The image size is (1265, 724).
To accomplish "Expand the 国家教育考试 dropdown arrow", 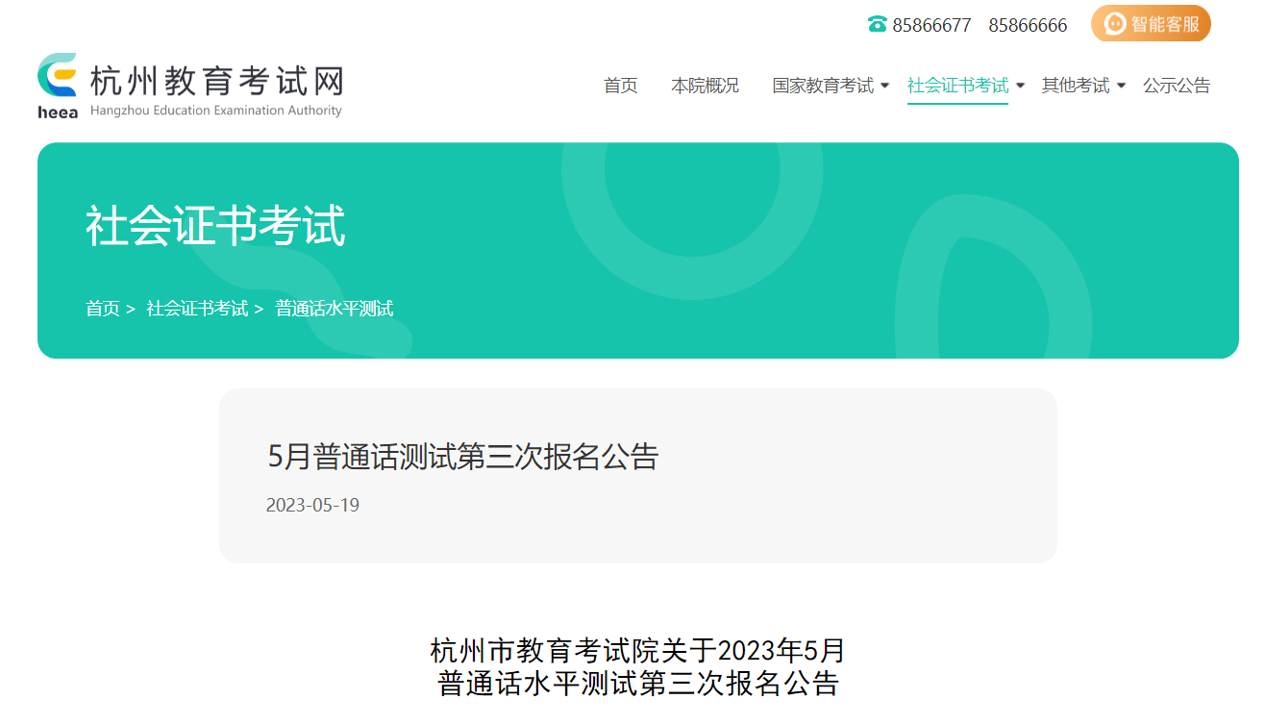I will pos(885,86).
